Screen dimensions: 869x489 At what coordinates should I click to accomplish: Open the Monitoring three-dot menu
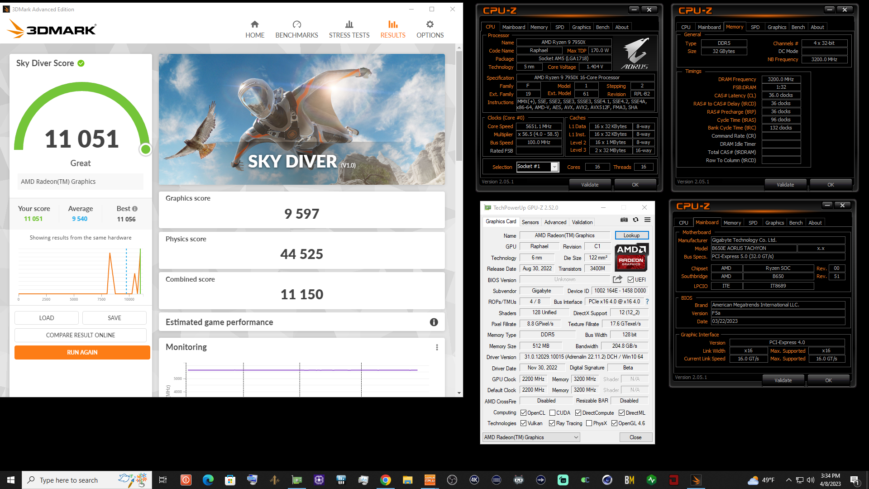pyautogui.click(x=437, y=347)
